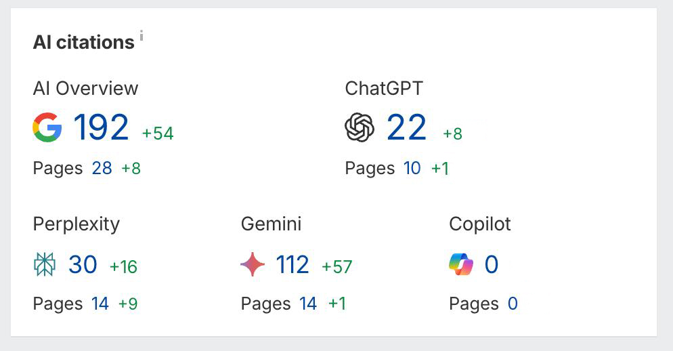Click the Perplexity logo icon
673x351 pixels.
45,265
